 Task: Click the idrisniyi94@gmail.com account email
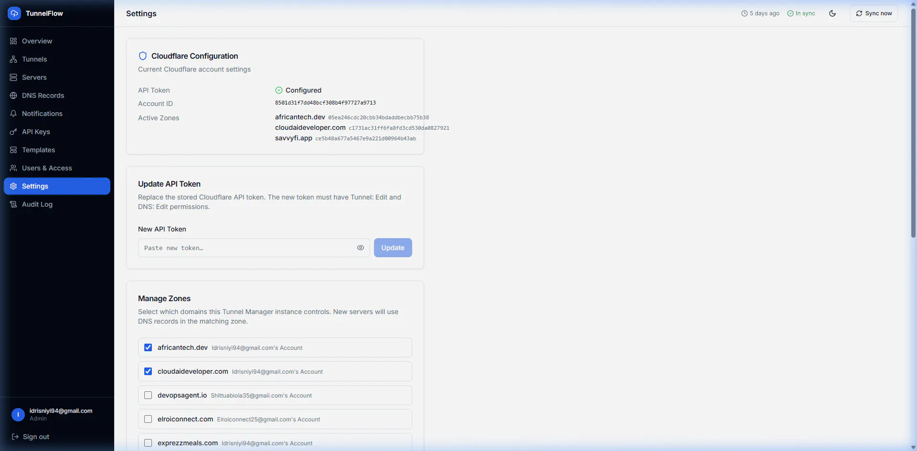coord(61,411)
